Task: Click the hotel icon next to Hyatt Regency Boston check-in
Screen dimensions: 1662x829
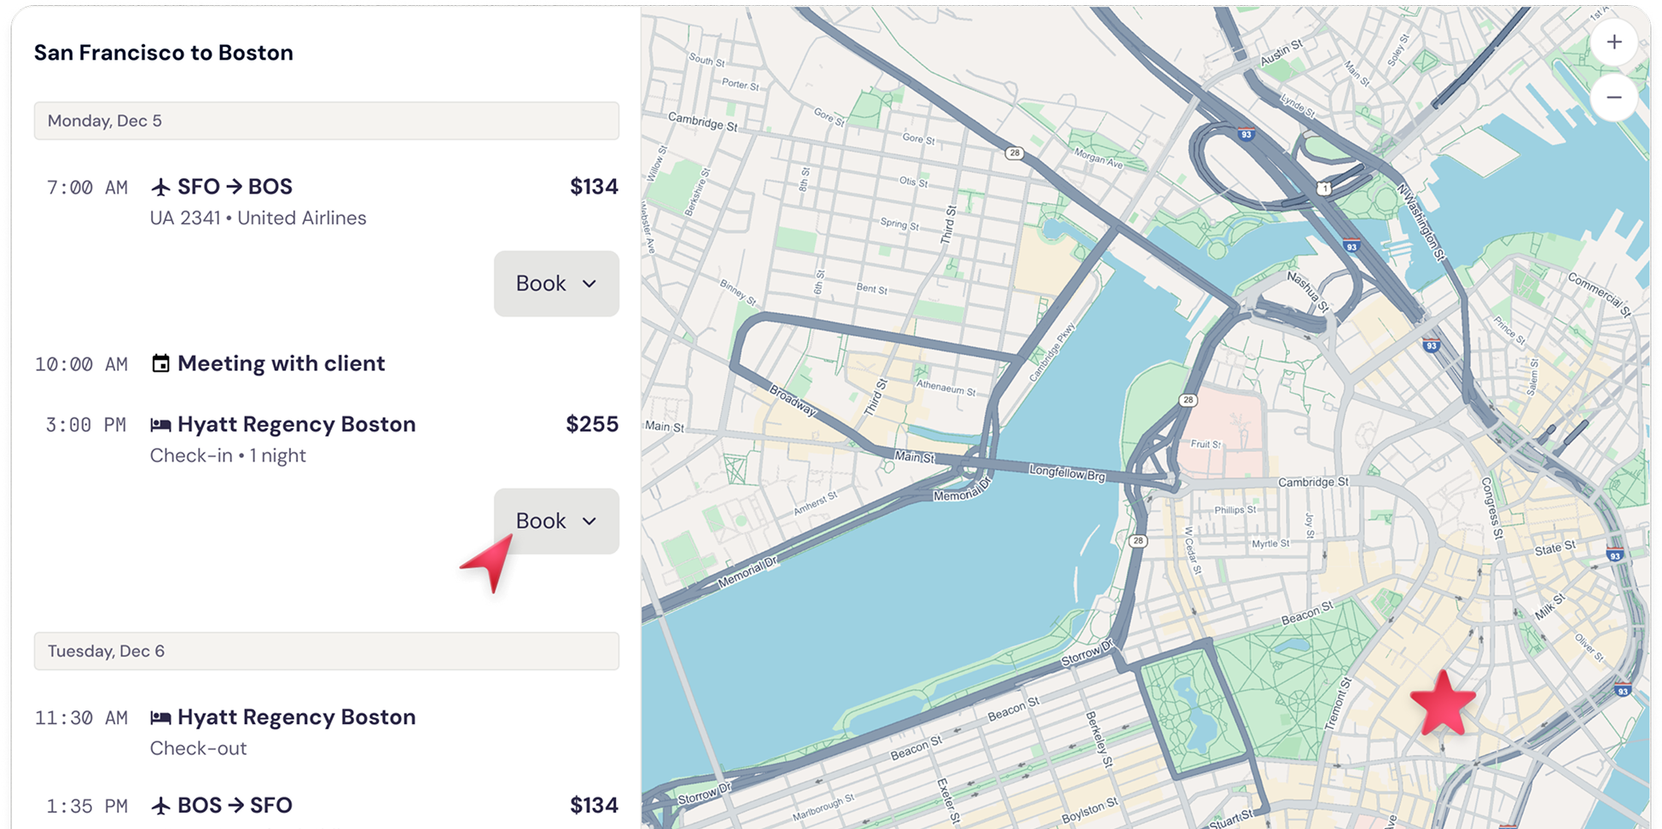Action: 161,424
